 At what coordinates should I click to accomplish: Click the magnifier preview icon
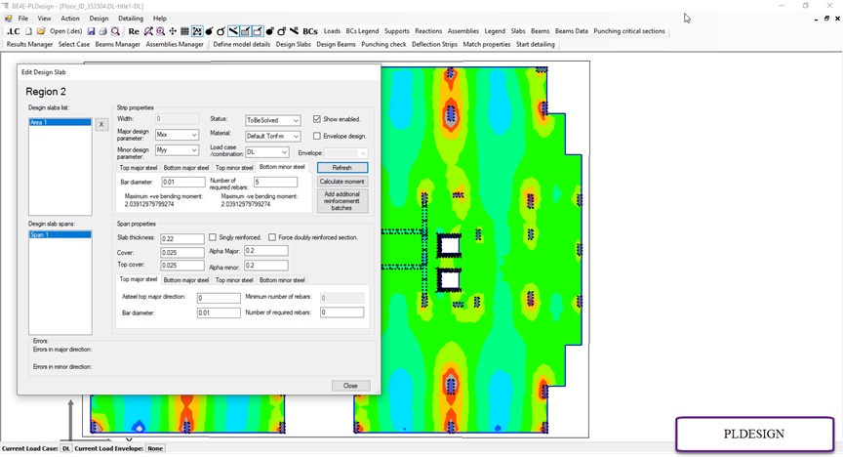pyautogui.click(x=115, y=31)
